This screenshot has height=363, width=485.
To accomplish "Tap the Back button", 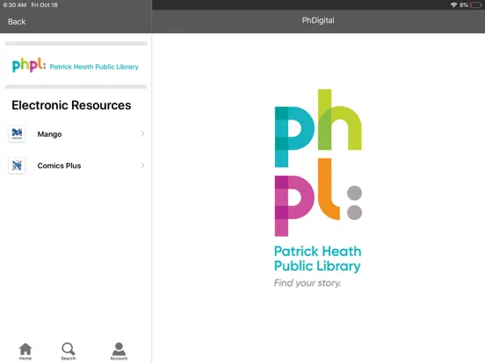I will (17, 22).
